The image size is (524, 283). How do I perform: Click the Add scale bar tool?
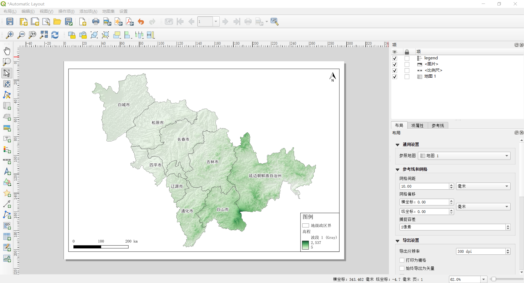[7, 161]
